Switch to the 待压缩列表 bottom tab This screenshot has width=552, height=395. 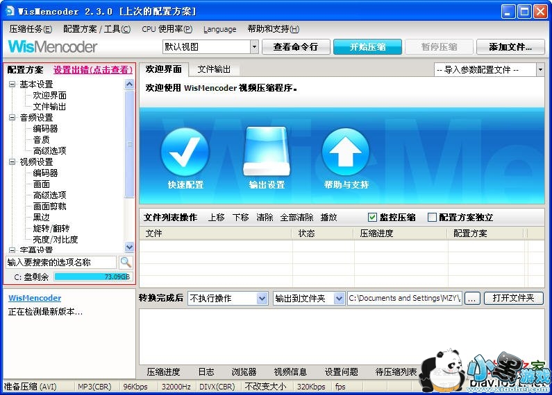[x=396, y=372]
